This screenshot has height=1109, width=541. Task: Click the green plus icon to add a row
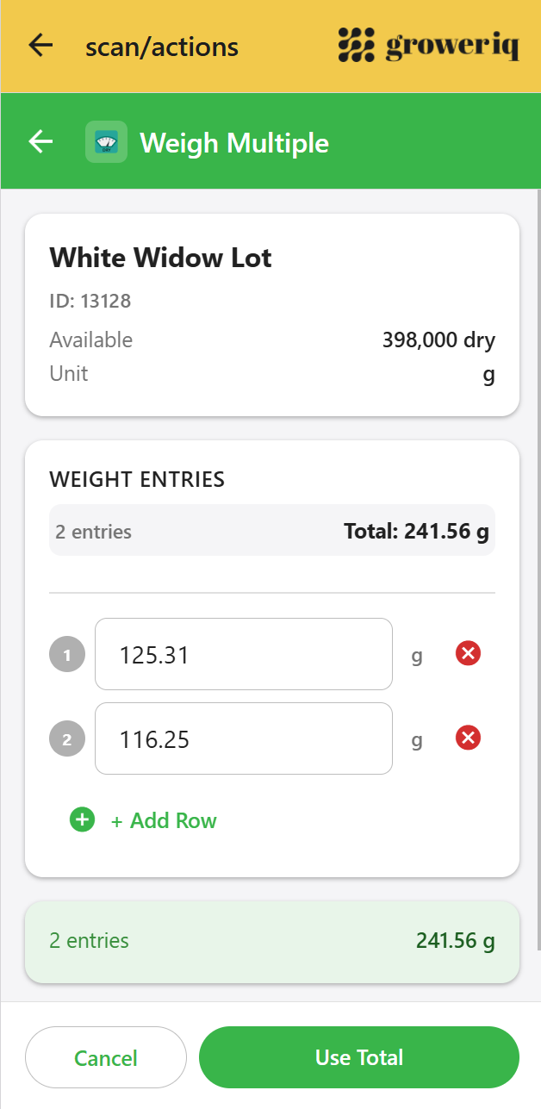[82, 819]
